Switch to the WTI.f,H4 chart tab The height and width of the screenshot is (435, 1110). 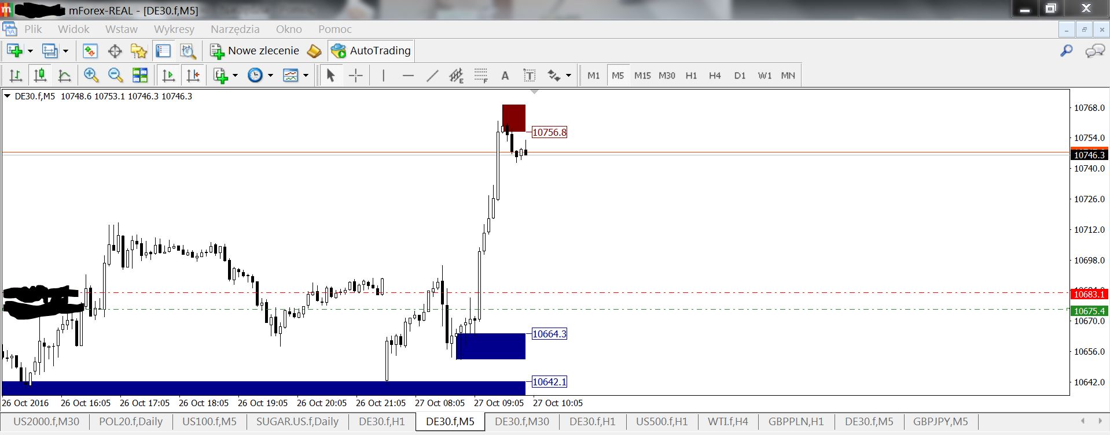pos(728,422)
